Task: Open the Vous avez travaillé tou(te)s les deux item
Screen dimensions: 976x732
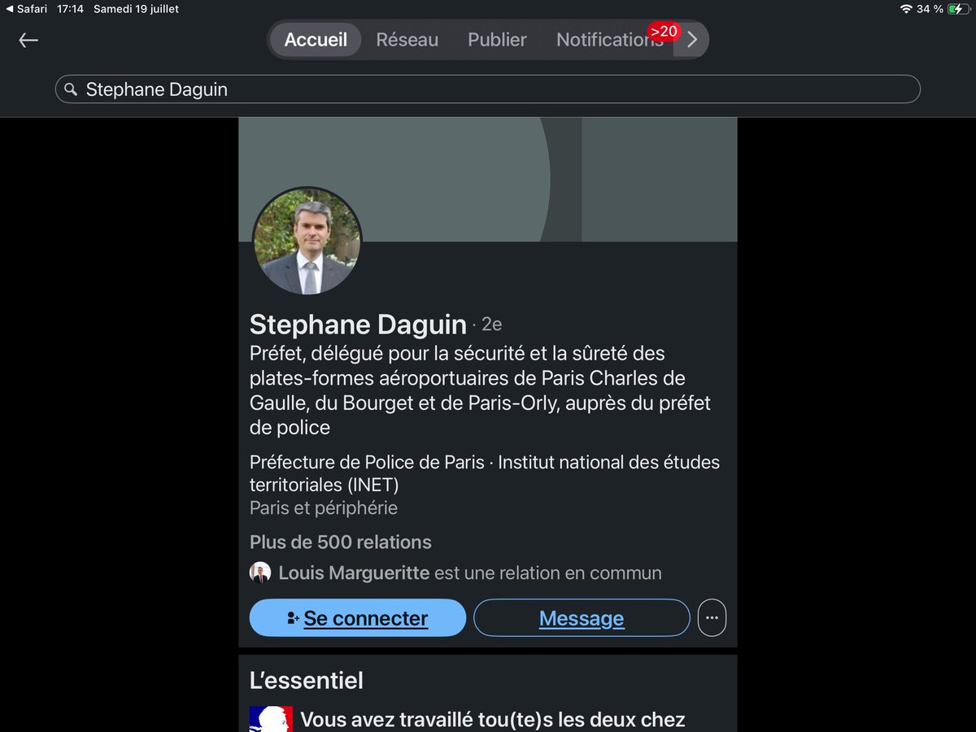Action: tap(493, 720)
